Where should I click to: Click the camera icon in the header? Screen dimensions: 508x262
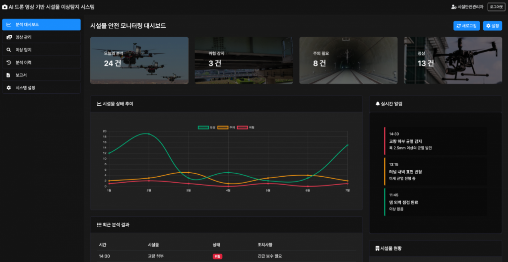click(x=5, y=7)
